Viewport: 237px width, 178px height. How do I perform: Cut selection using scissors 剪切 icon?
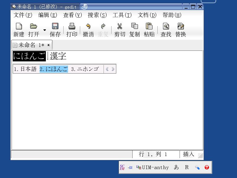click(120, 27)
